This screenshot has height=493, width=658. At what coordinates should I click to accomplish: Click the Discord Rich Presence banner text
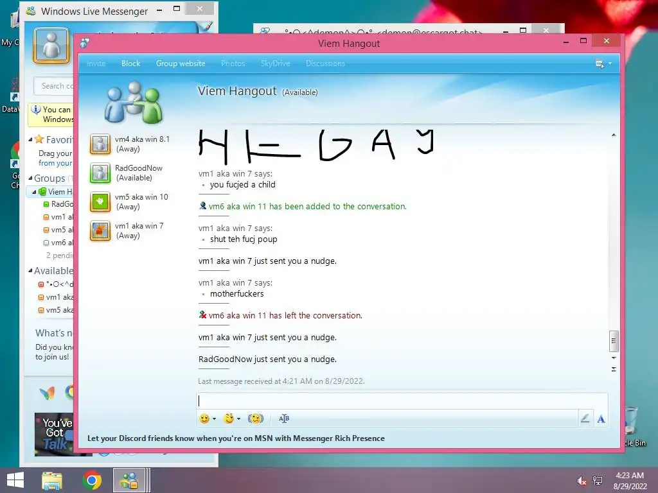[x=236, y=438]
